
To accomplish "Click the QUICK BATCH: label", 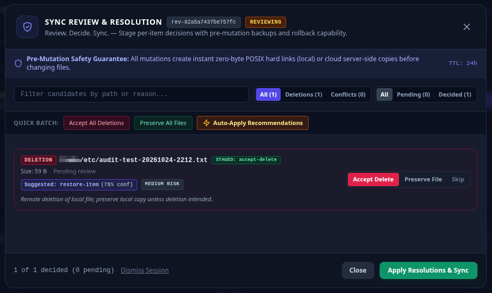I will pos(36,123).
